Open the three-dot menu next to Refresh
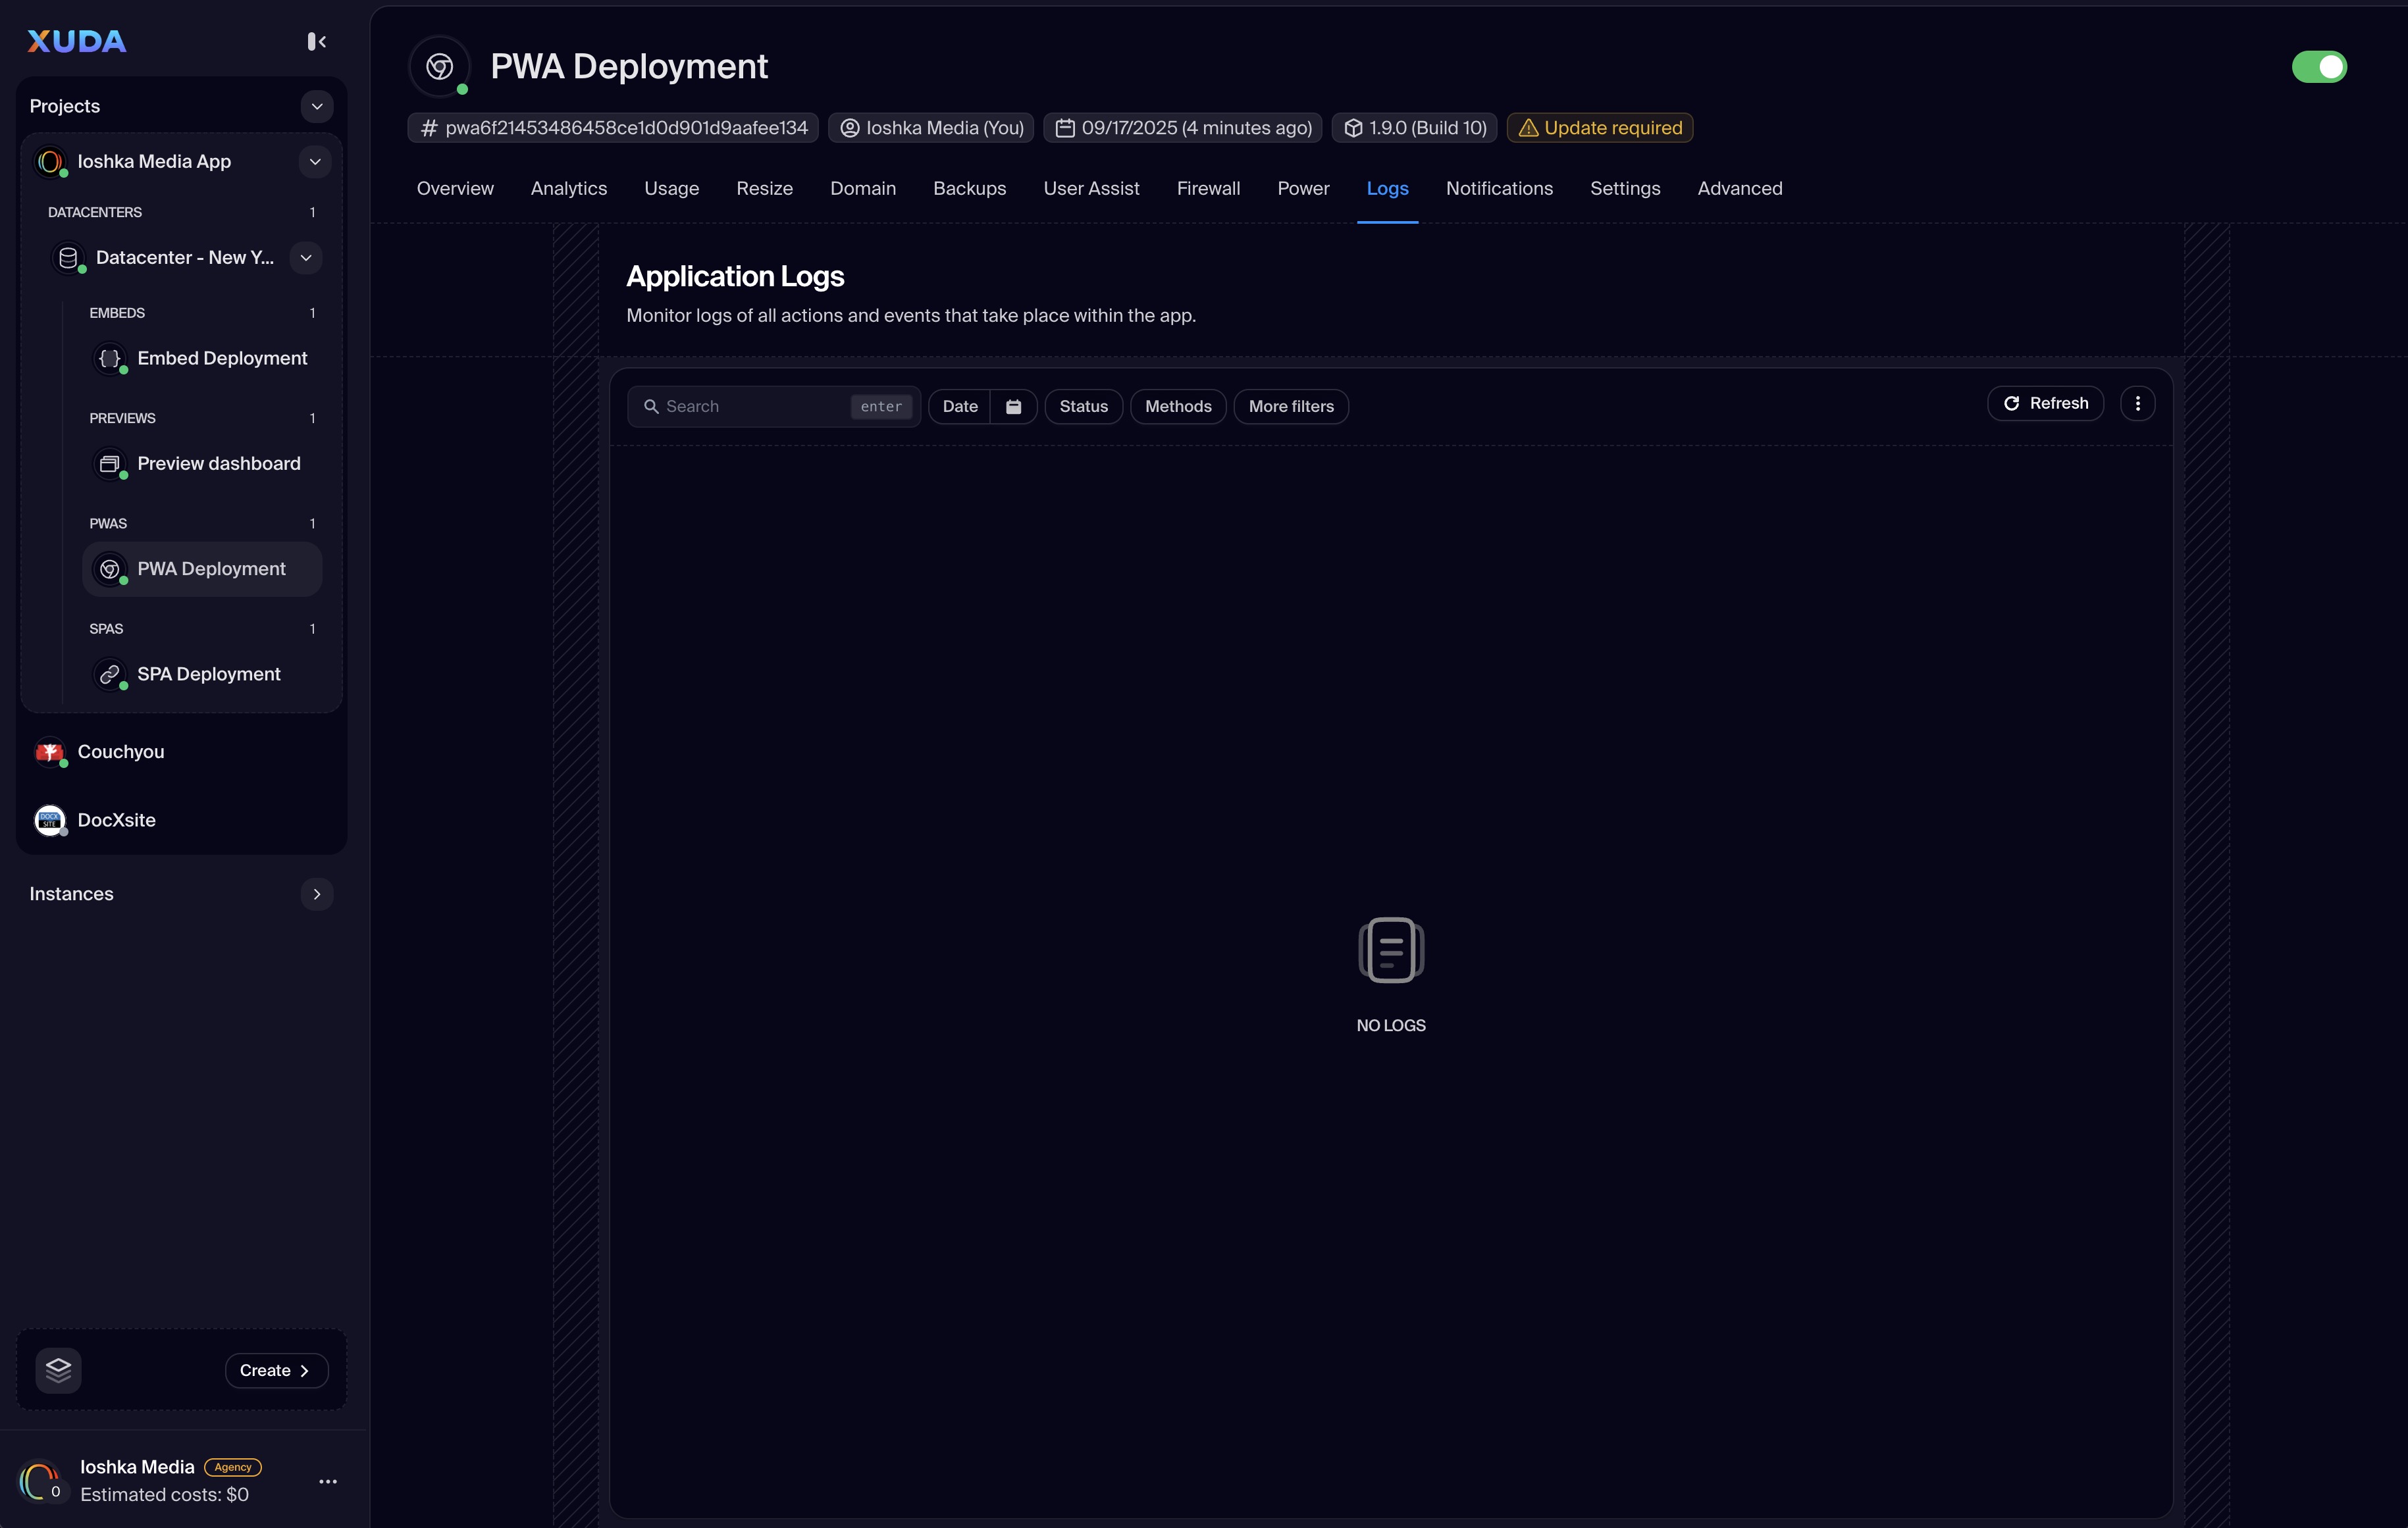The width and height of the screenshot is (2408, 1528). pos(2137,404)
